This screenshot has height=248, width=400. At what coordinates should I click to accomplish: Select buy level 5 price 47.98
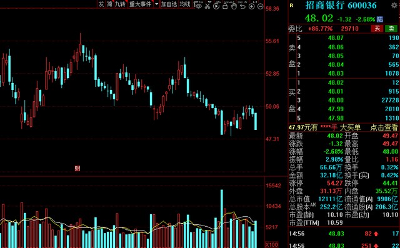click(x=336, y=118)
